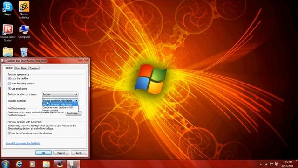Select the Computer desktop icon
298x168 pixels.
[24, 31]
